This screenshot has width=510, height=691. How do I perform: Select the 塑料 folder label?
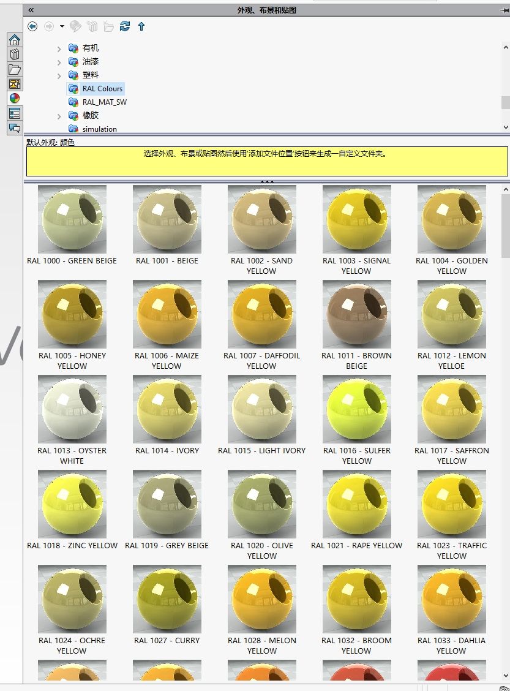click(x=90, y=75)
